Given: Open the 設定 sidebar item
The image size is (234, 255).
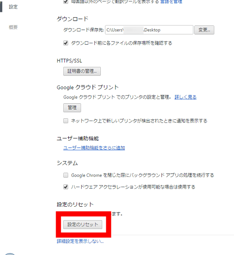Looking at the screenshot, I should [13, 7].
